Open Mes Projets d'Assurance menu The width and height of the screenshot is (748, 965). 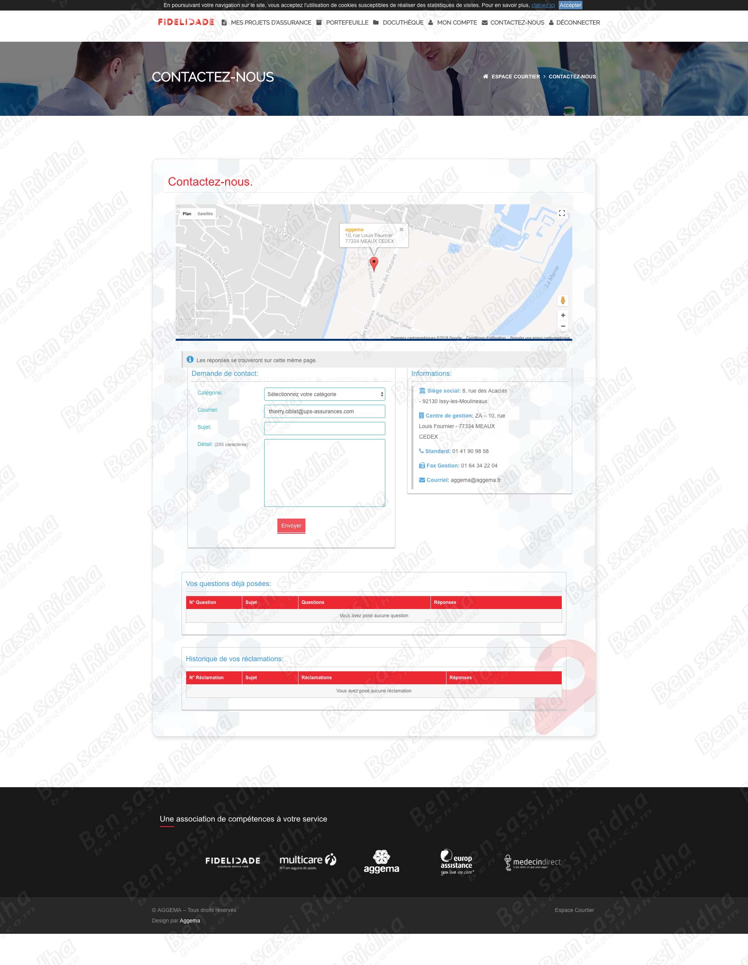click(270, 23)
